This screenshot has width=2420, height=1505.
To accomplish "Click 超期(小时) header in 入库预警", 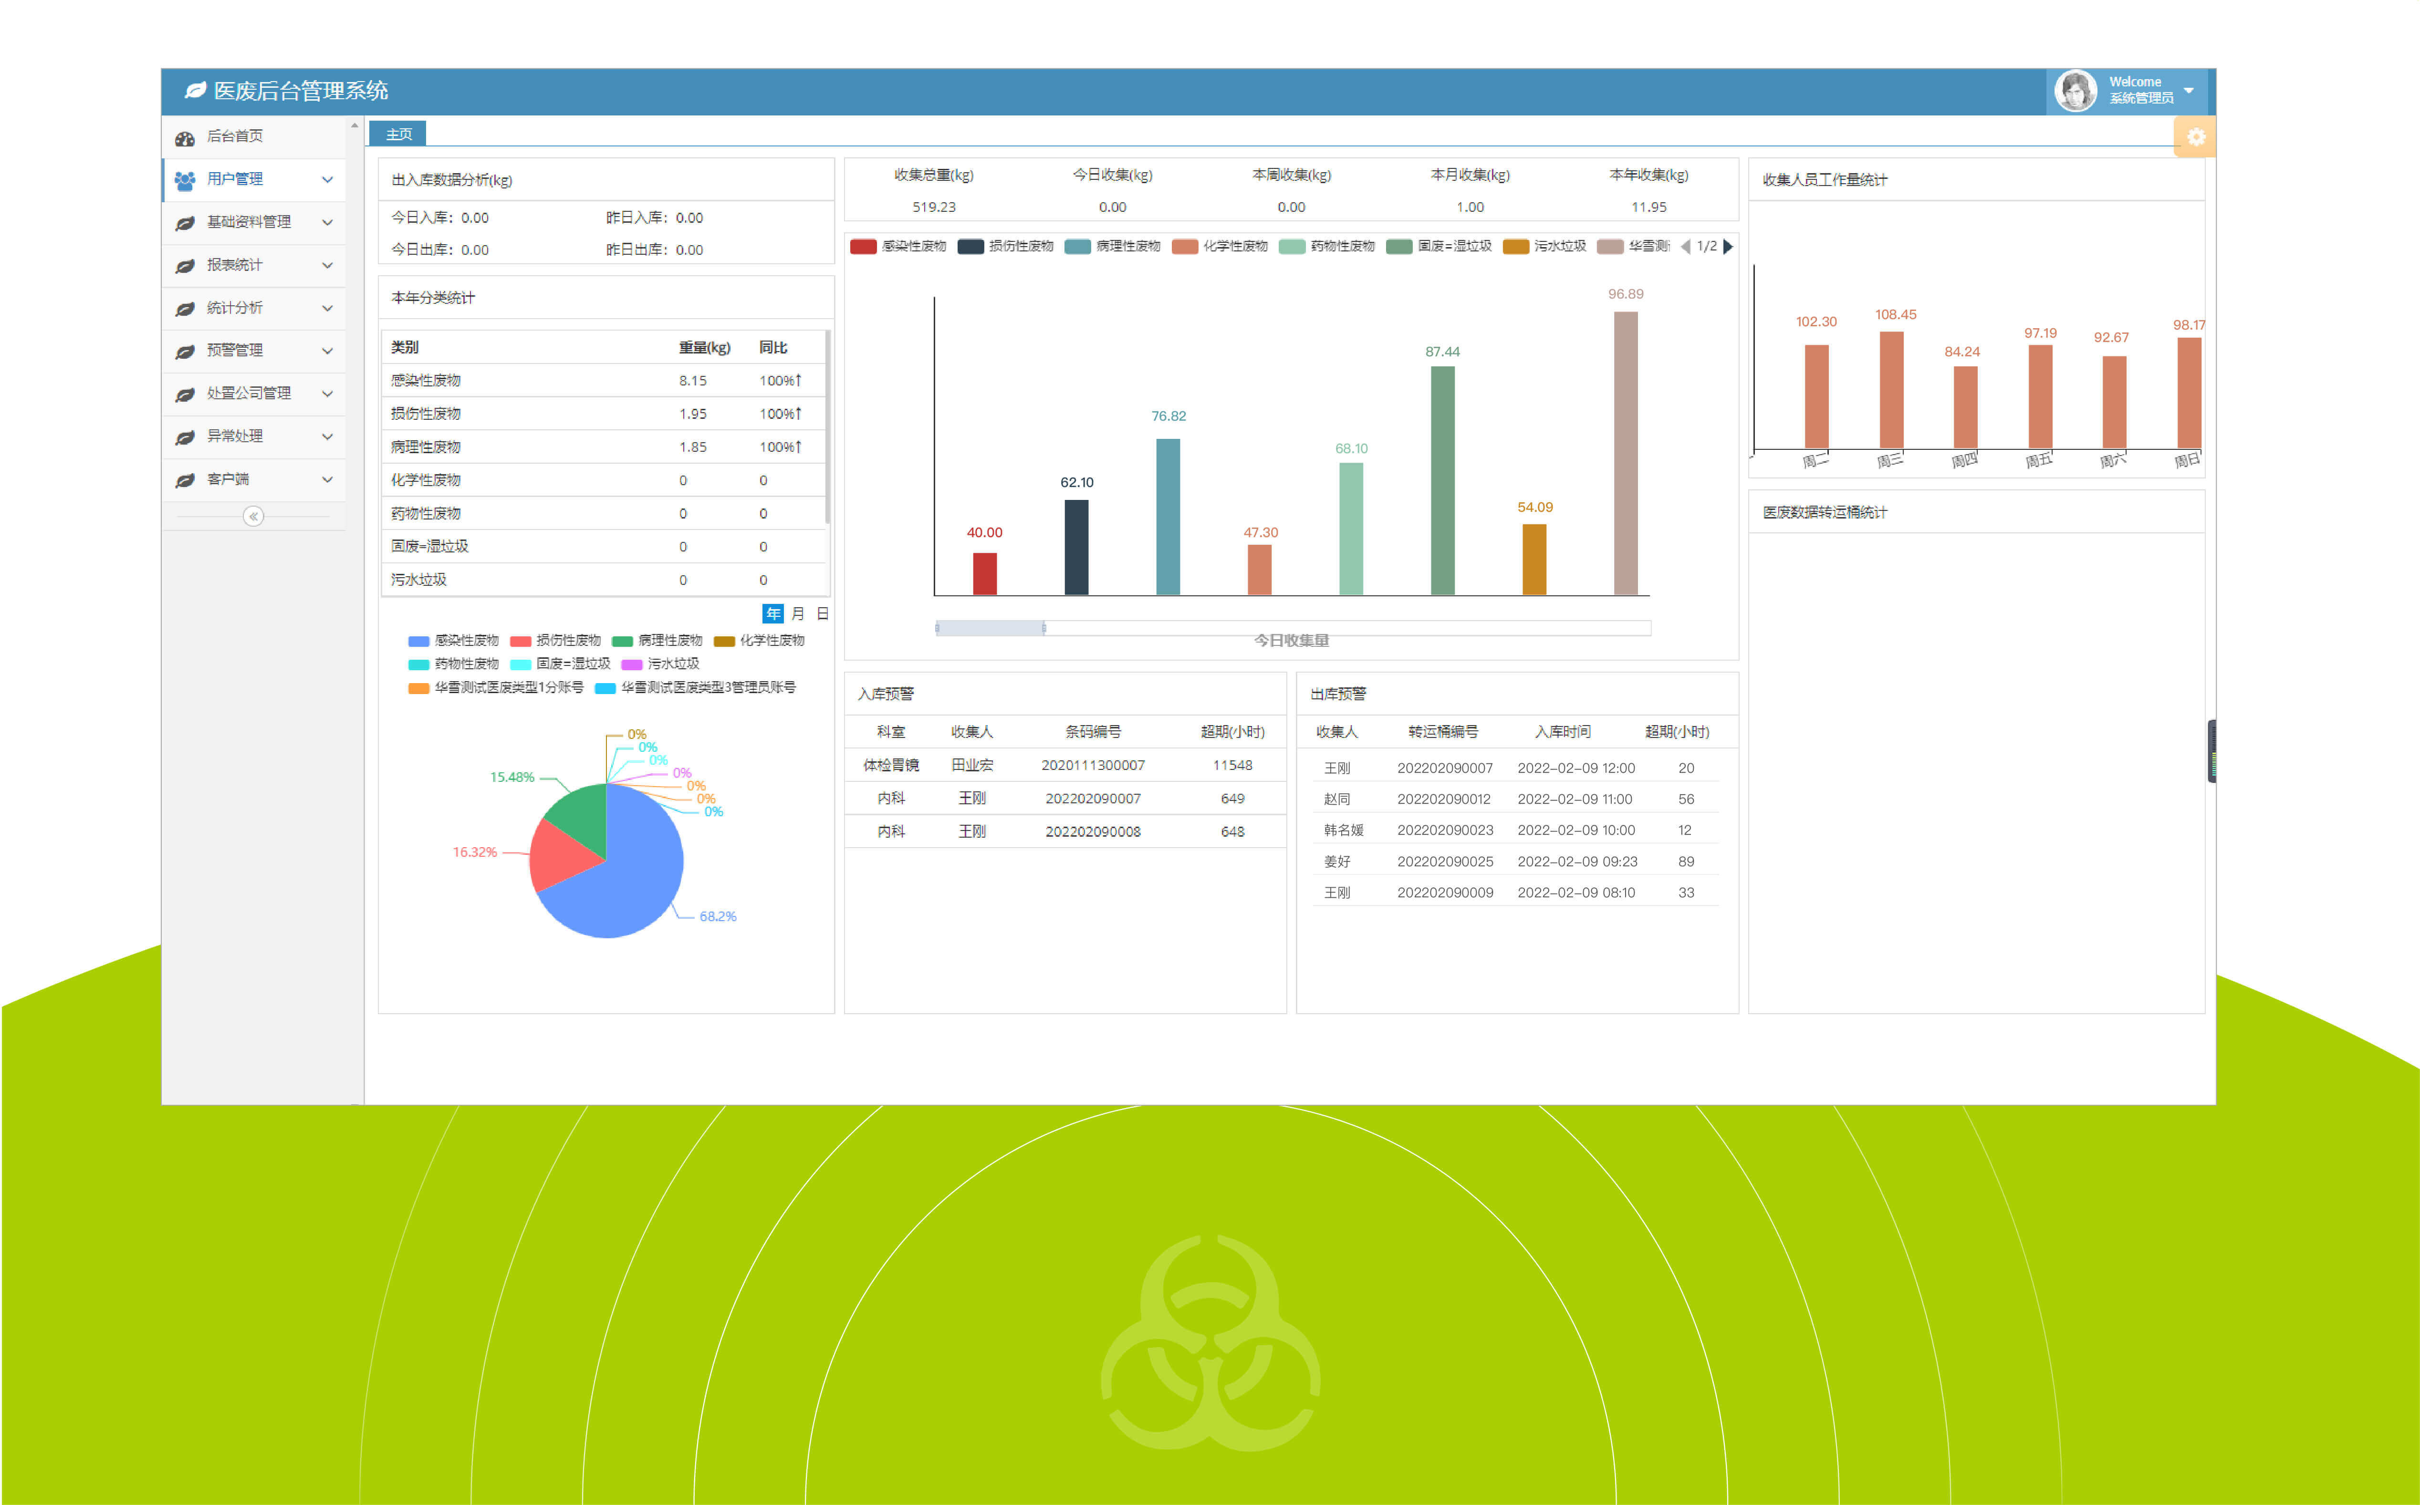I will pos(1232,732).
